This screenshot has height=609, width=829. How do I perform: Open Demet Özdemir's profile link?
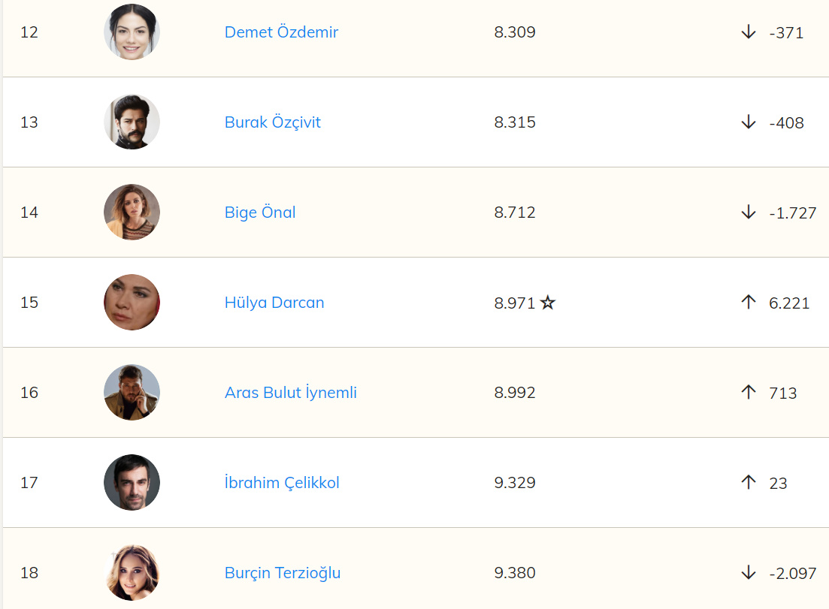[x=281, y=32]
